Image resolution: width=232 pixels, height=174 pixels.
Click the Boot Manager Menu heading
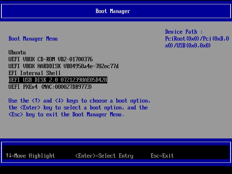tap(33, 39)
